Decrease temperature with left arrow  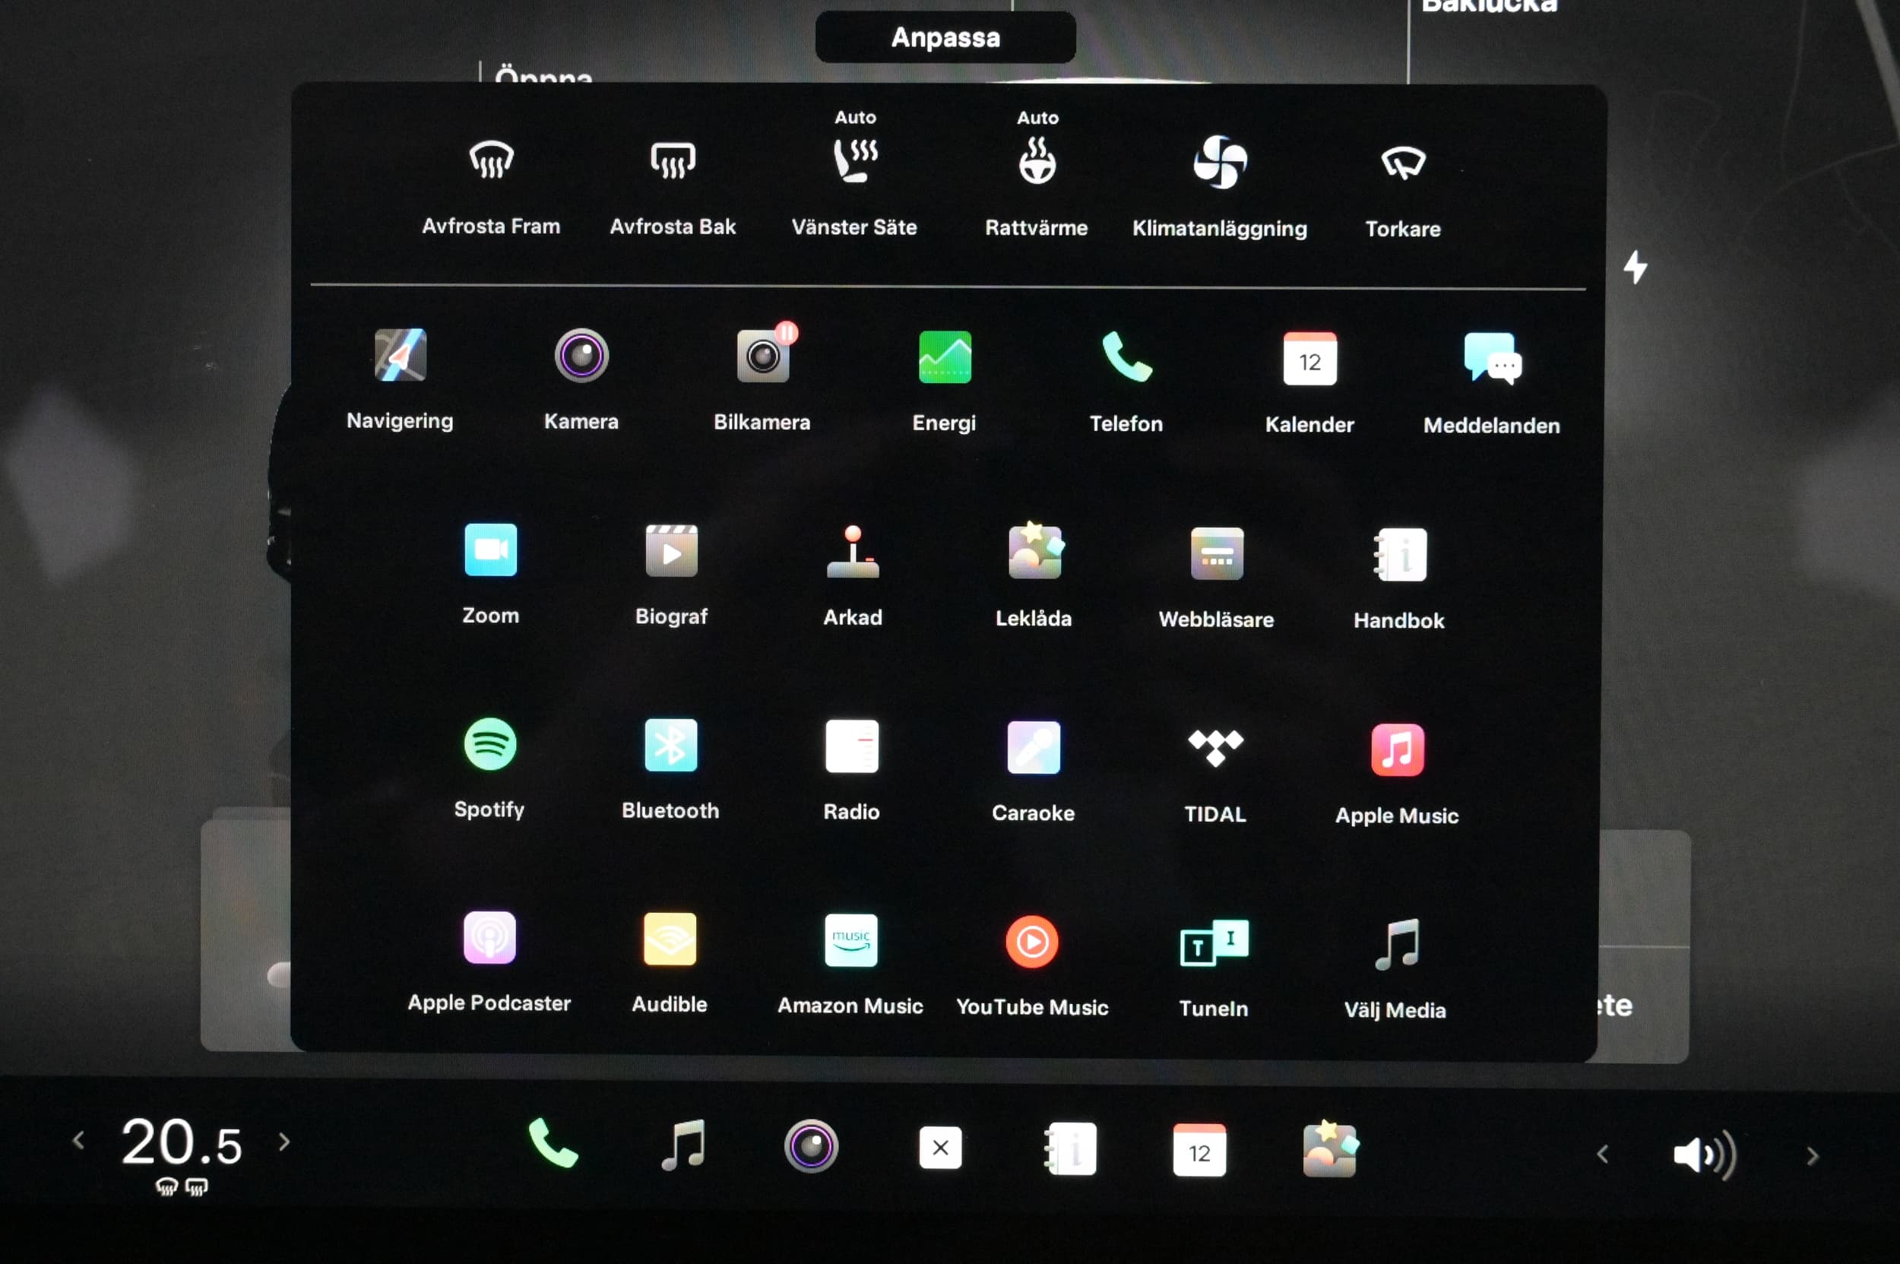(x=78, y=1140)
